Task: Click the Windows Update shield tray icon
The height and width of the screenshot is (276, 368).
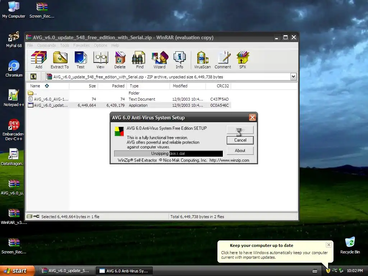Action: (328, 271)
